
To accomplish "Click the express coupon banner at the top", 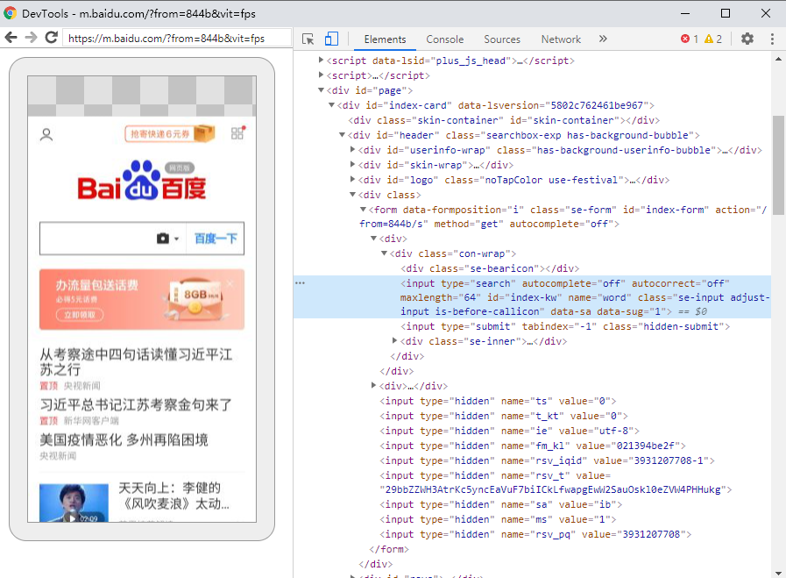I will coord(169,134).
